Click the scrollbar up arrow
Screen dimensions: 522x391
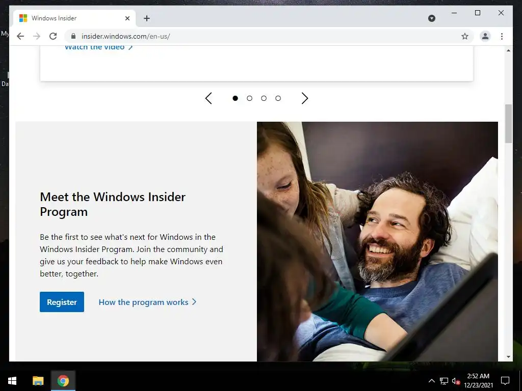[508, 50]
